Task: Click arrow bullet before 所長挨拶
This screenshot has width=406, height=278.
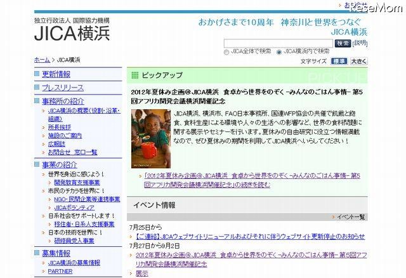Action: point(44,128)
